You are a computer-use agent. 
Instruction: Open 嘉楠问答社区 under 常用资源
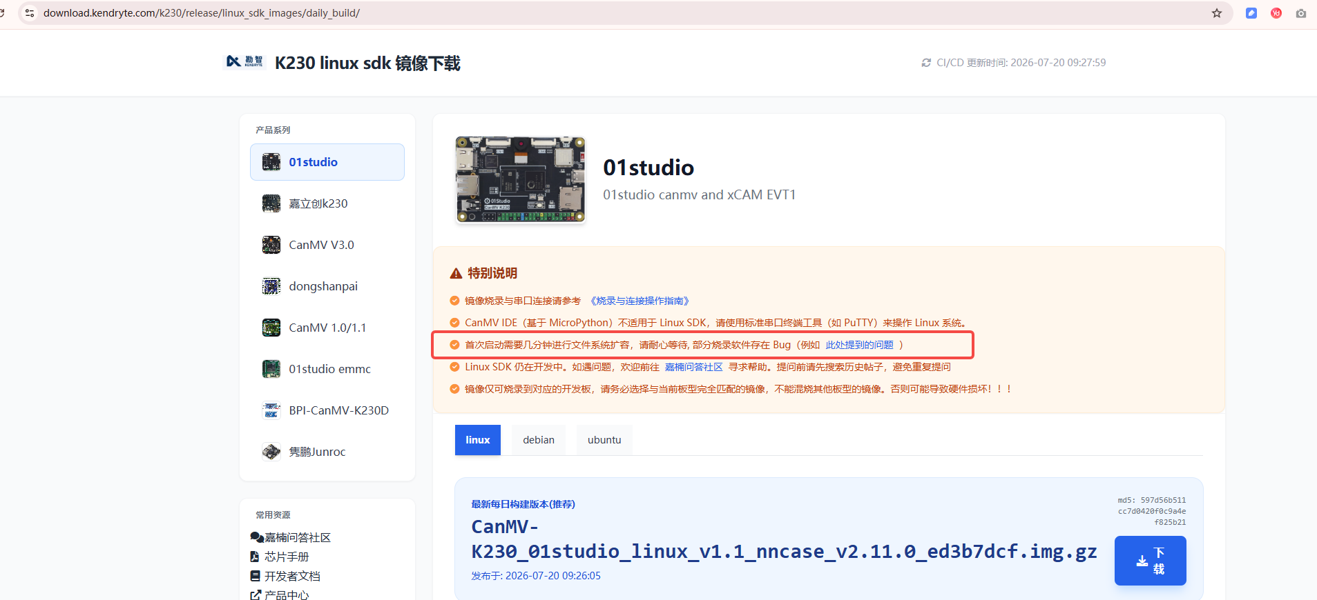pyautogui.click(x=298, y=537)
